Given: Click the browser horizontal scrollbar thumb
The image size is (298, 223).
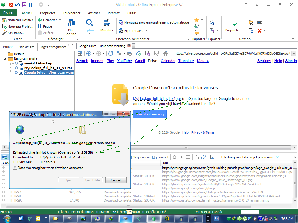Looking at the screenshot, I should pyautogui.click(x=186, y=148).
